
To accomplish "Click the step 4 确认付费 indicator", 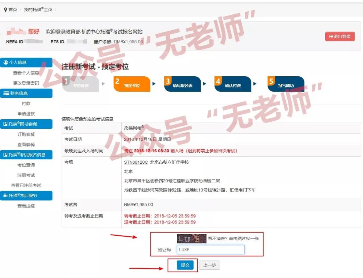I will [233, 84].
